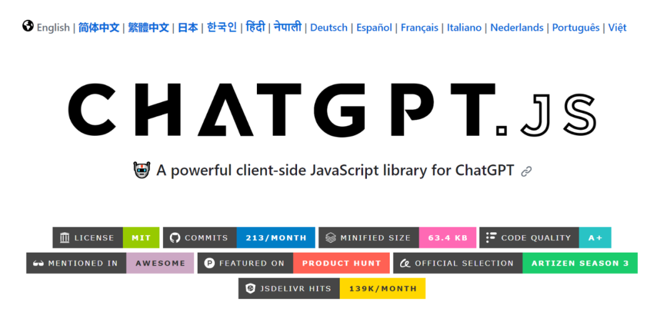Click the tagline heading about JavaScript library
The image size is (667, 315).
(x=335, y=170)
